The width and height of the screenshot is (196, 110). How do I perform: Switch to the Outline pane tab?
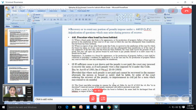pos(16,27)
